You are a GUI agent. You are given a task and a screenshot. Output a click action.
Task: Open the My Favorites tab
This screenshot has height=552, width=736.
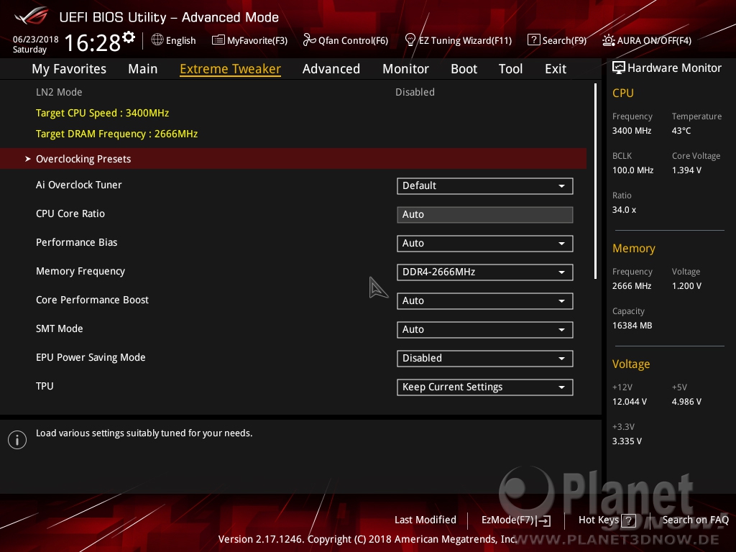tap(69, 69)
